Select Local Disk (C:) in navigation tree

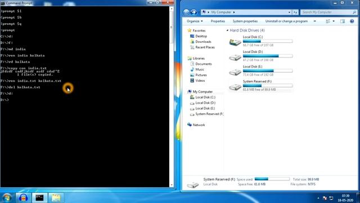point(205,97)
